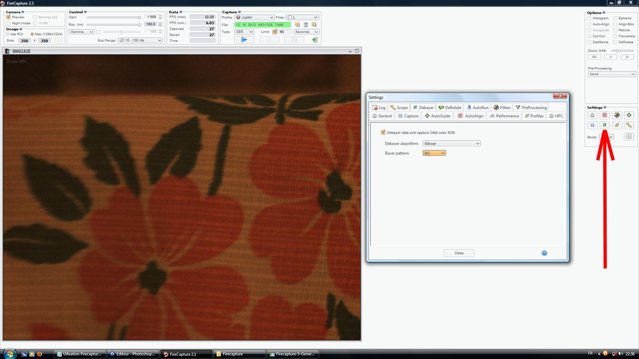Click the trash icon next to the filename
The image size is (639, 359).
(306, 25)
